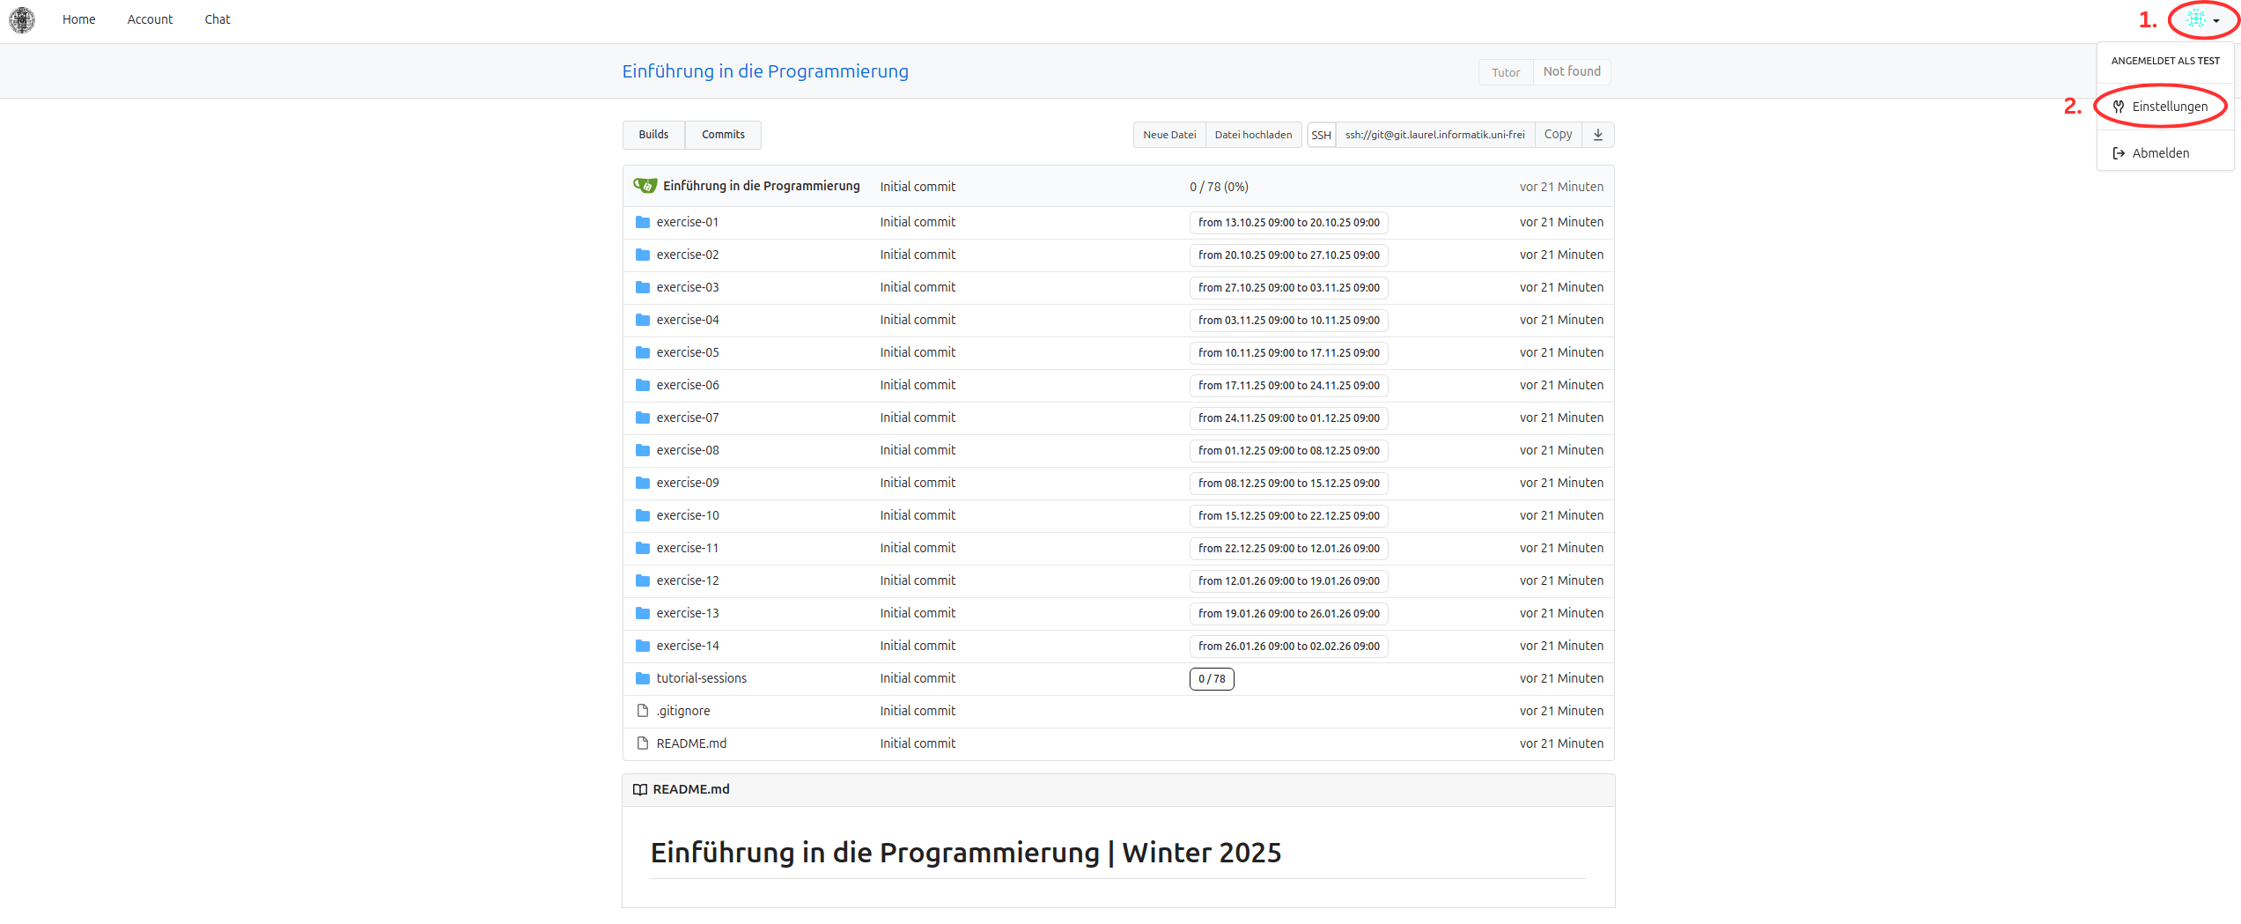Viewport: 2241px width, 924px height.
Task: Open the user avatar dropdown menu
Action: coord(2202,19)
